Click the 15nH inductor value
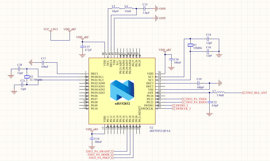The height and width of the screenshot is (161, 270). point(128,11)
